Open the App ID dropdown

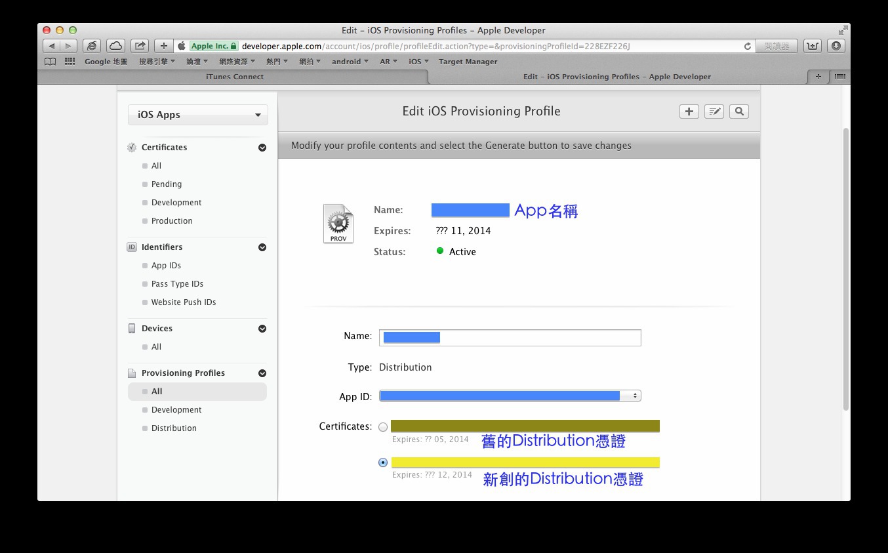pos(510,396)
